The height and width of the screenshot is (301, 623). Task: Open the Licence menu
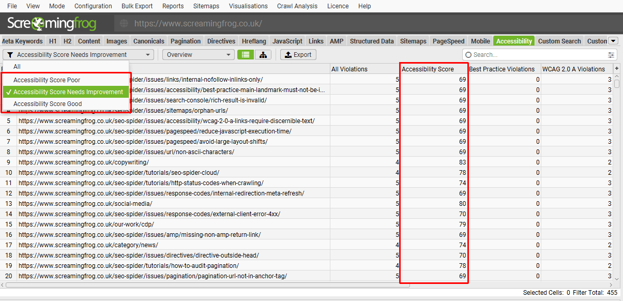click(338, 6)
